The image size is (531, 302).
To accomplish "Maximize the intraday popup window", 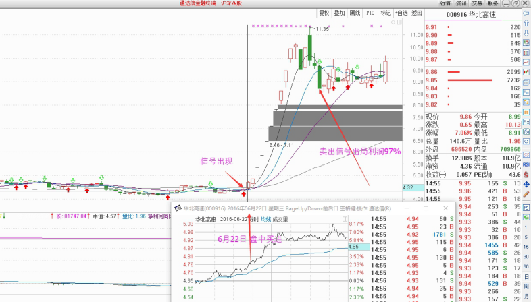I will pos(426,208).
